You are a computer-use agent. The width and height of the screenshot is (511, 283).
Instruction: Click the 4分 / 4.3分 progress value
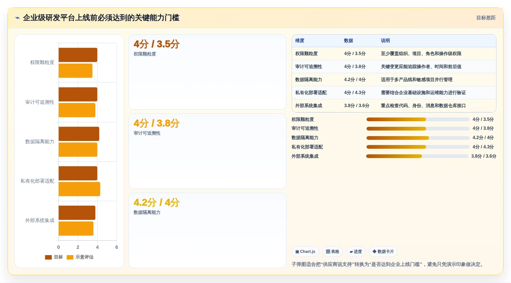pos(483,147)
